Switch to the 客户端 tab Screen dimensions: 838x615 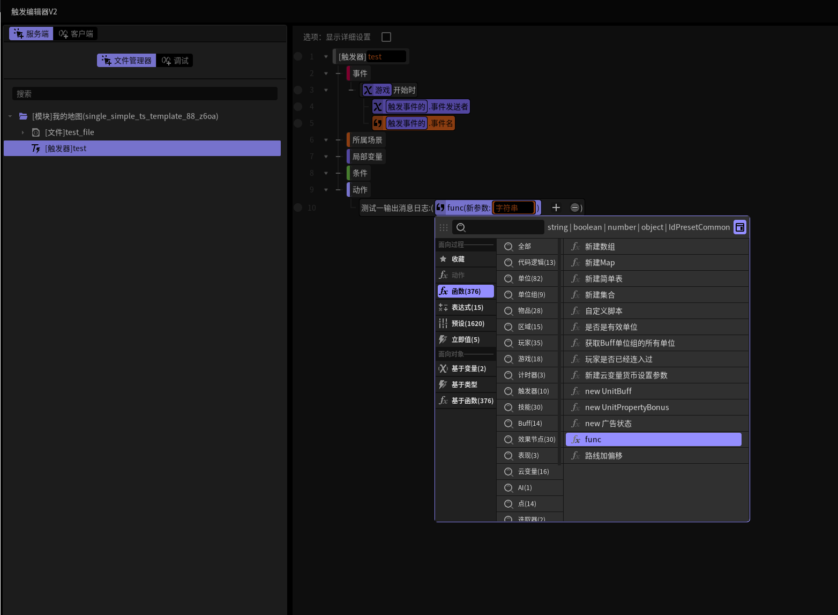75,33
